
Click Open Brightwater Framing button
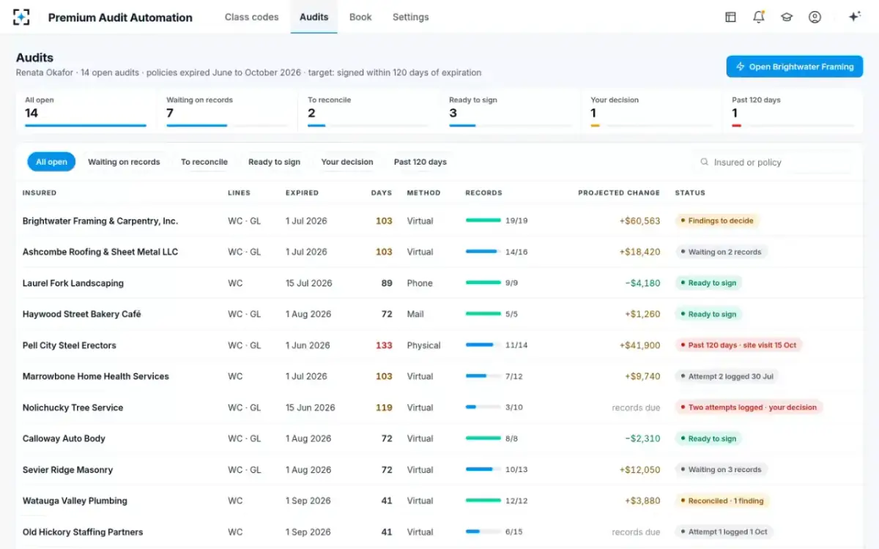(x=795, y=67)
